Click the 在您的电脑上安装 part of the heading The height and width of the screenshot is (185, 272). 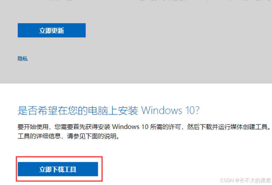(x=98, y=110)
